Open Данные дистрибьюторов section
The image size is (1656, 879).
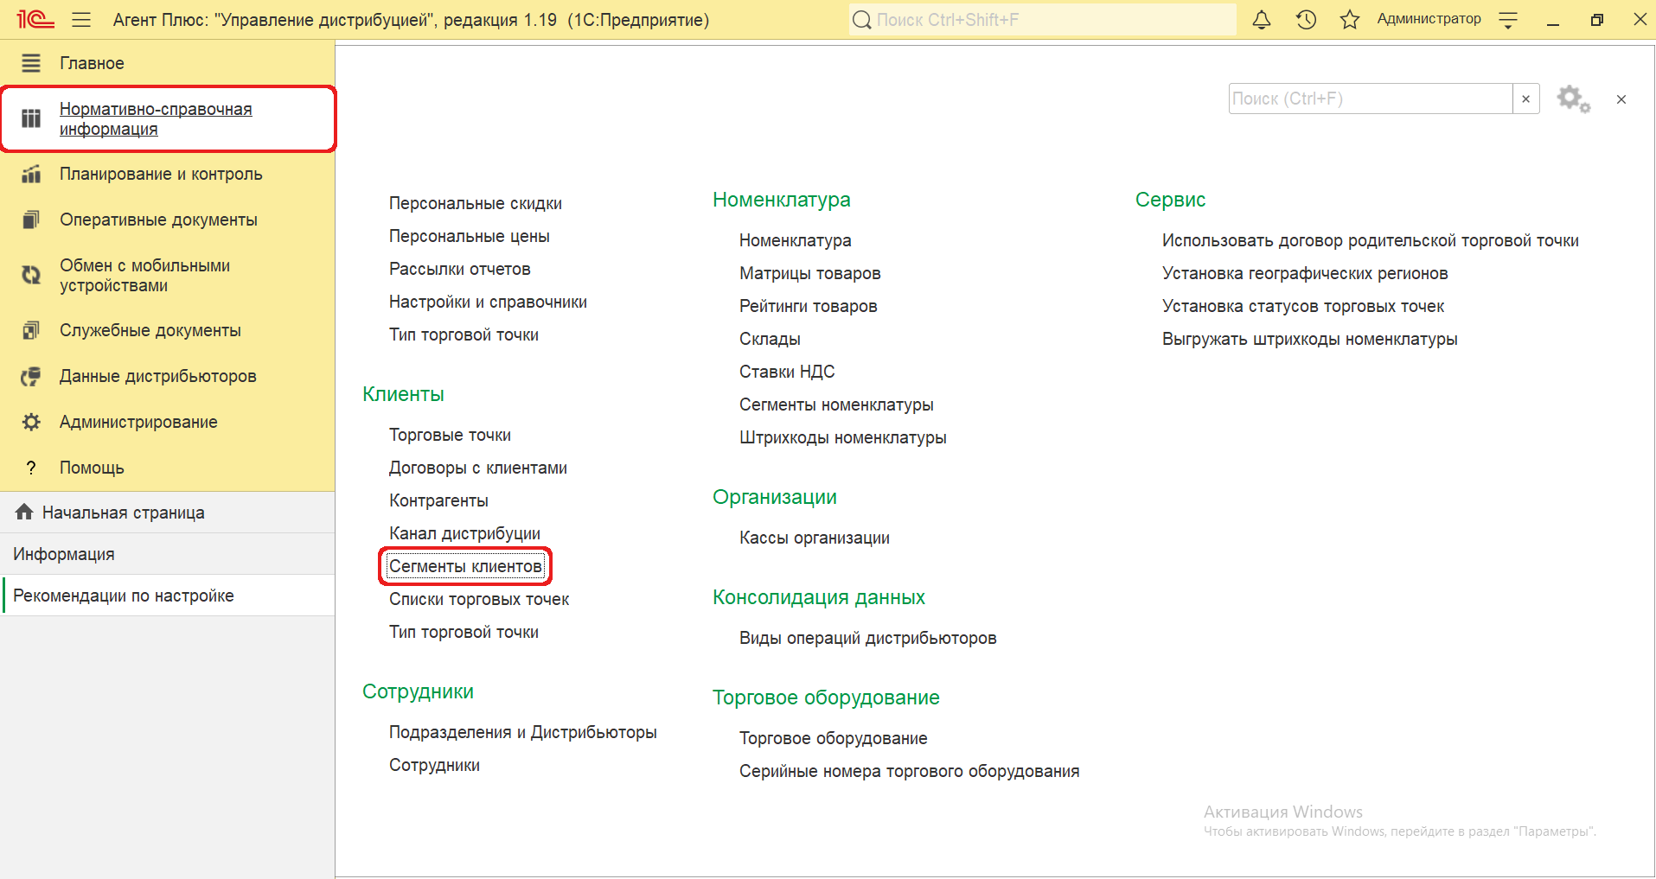(158, 376)
